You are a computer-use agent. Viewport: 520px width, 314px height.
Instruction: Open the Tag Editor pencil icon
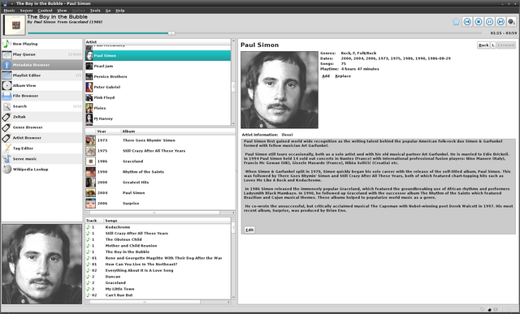click(x=6, y=148)
